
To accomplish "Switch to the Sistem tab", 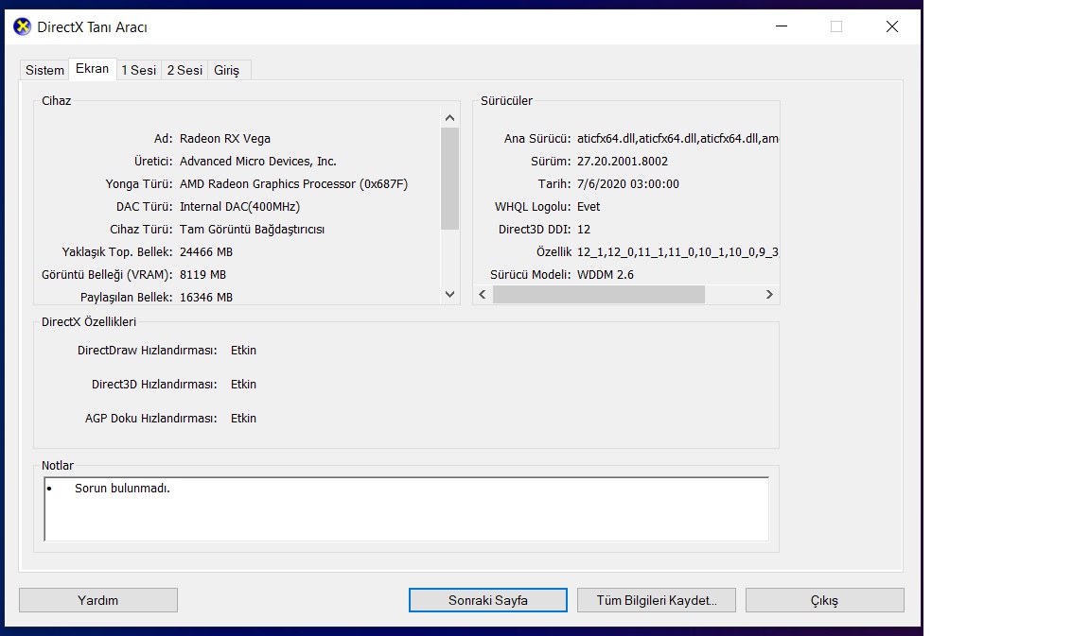I will point(44,70).
